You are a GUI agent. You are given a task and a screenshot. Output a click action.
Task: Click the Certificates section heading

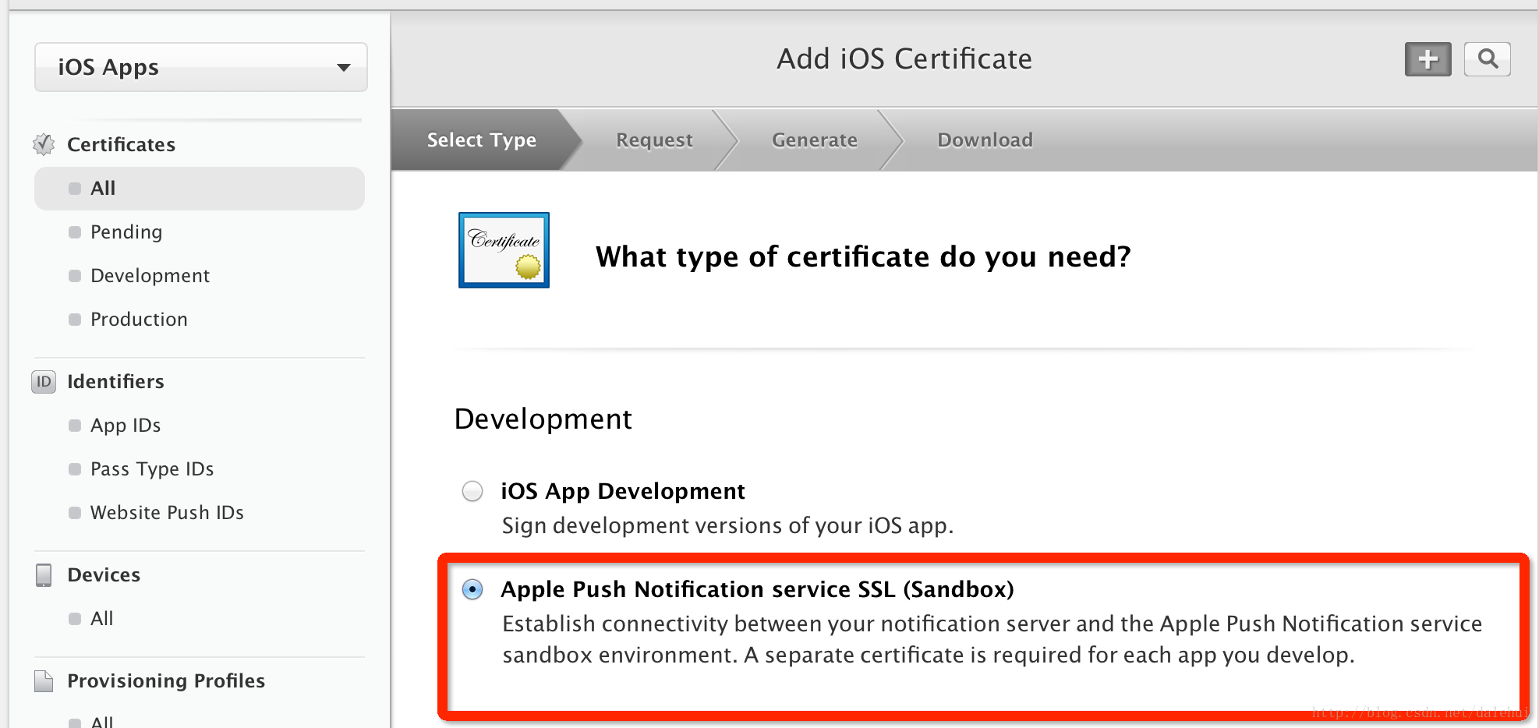(121, 144)
